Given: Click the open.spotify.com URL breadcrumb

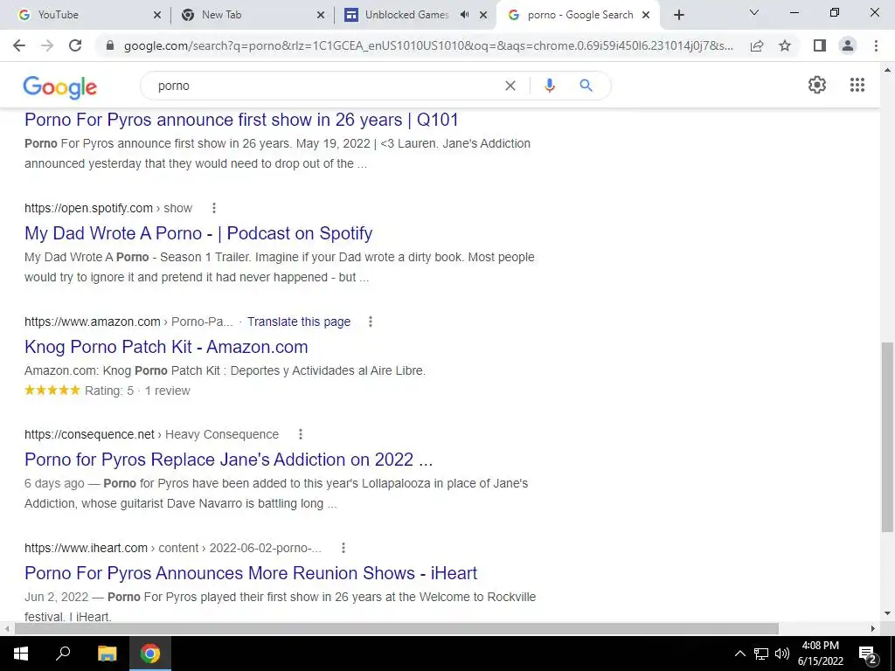Looking at the screenshot, I should click(x=108, y=208).
